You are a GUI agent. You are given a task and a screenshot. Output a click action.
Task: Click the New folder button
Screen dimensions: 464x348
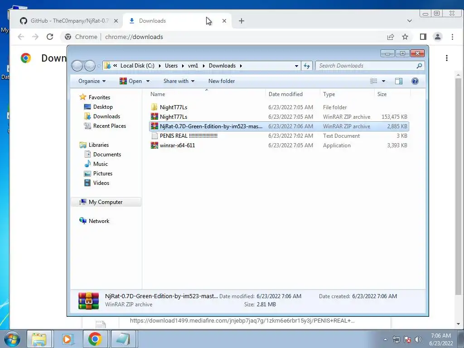pos(222,81)
